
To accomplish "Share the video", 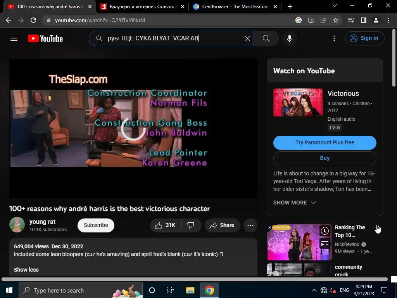I will click(222, 225).
